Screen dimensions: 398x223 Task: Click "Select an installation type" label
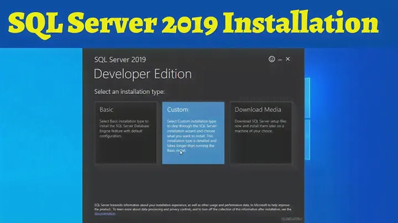click(129, 91)
